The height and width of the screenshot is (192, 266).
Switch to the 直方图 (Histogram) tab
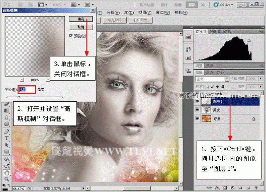[201, 32]
